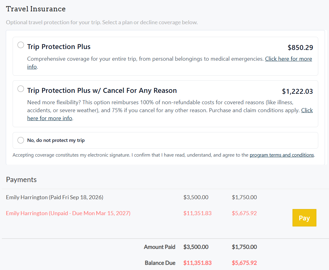
Task: Click the $5,675.92 amount in the unpaid row
Action: [x=244, y=213]
